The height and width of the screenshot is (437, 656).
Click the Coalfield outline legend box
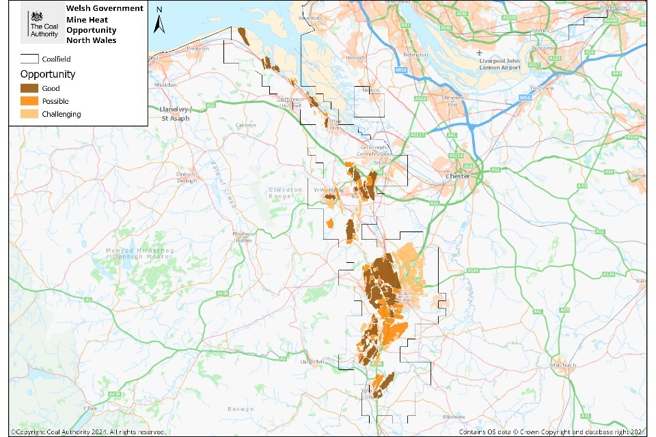[x=30, y=59]
